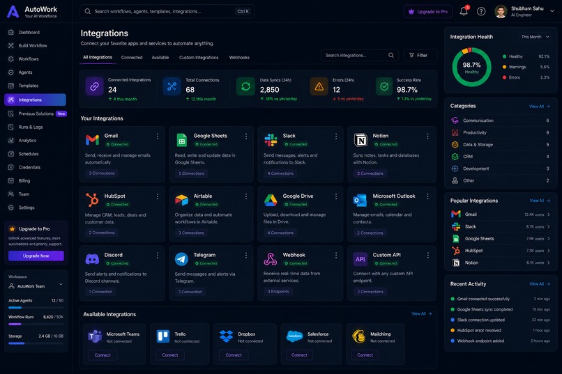Expand the AutoWork Team workspace selector
Image resolution: width=562 pixels, height=374 pixels.
[x=36, y=286]
